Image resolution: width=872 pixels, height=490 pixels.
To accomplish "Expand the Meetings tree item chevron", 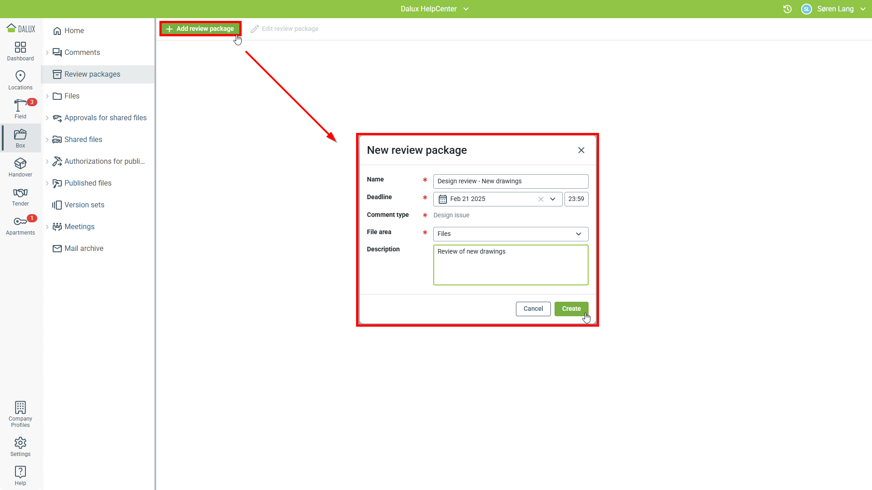I will coord(47,227).
